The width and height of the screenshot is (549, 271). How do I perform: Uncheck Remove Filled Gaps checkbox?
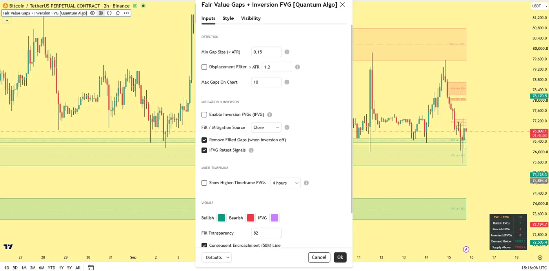(x=204, y=140)
